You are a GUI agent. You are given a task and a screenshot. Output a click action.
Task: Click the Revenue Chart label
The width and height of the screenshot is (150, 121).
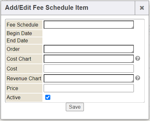point(24,78)
